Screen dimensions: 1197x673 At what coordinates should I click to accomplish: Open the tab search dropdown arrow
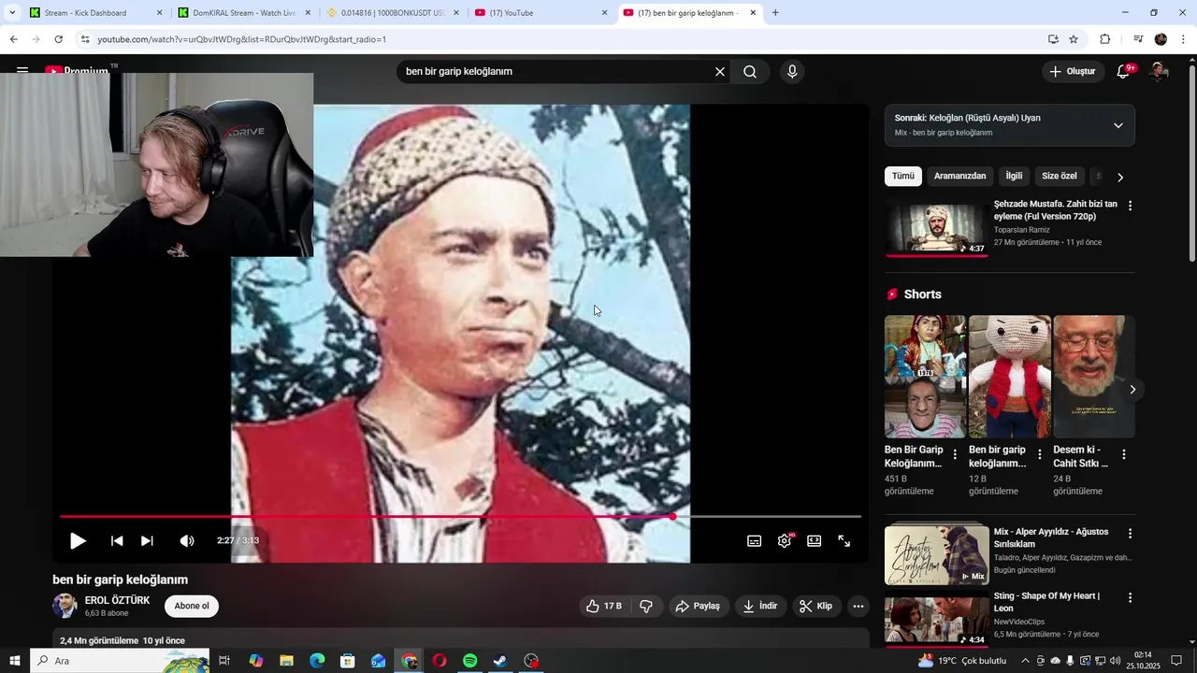tap(12, 13)
